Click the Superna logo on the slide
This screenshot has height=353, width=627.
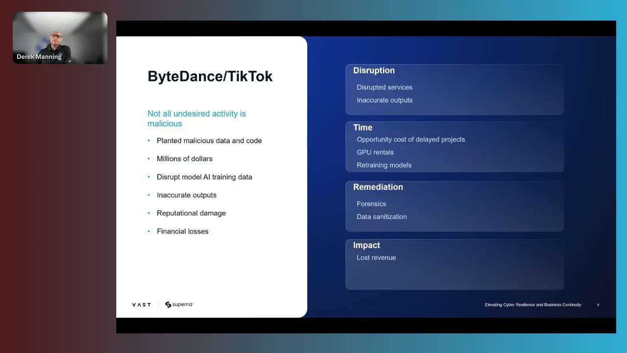179,304
